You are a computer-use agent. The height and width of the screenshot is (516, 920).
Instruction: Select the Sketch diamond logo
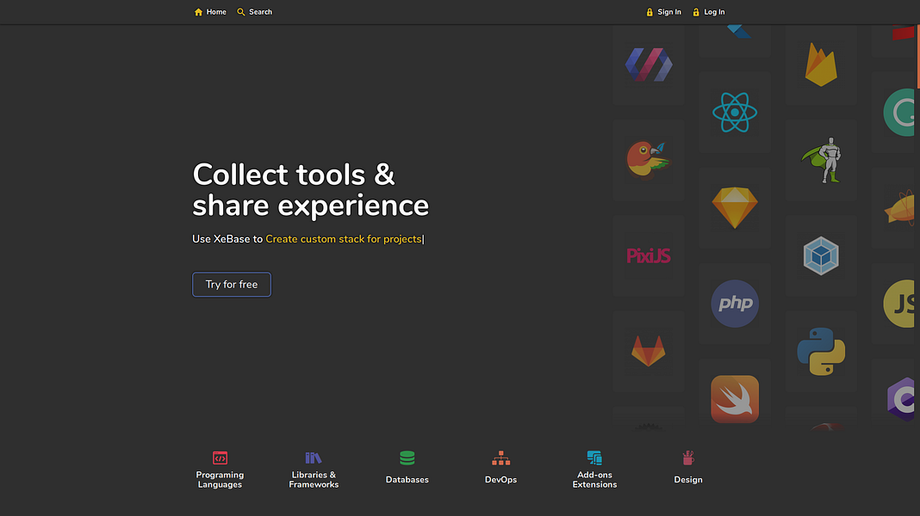coord(735,208)
